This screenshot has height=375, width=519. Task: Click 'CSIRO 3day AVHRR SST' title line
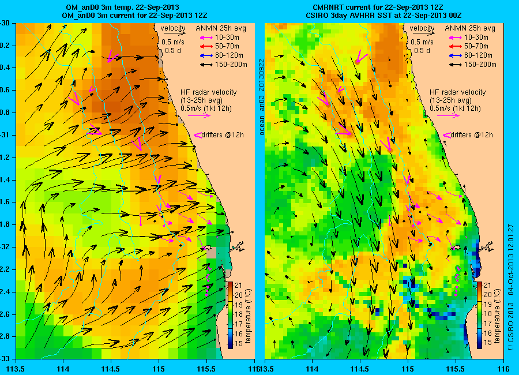click(383, 15)
